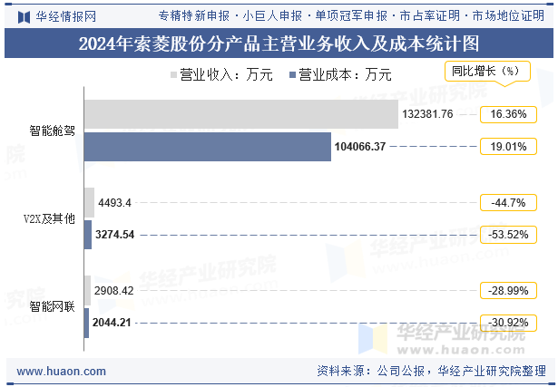This screenshot has width=558, height=387.
Task: Click the 华经情报网 brand name text
Action: [66, 16]
